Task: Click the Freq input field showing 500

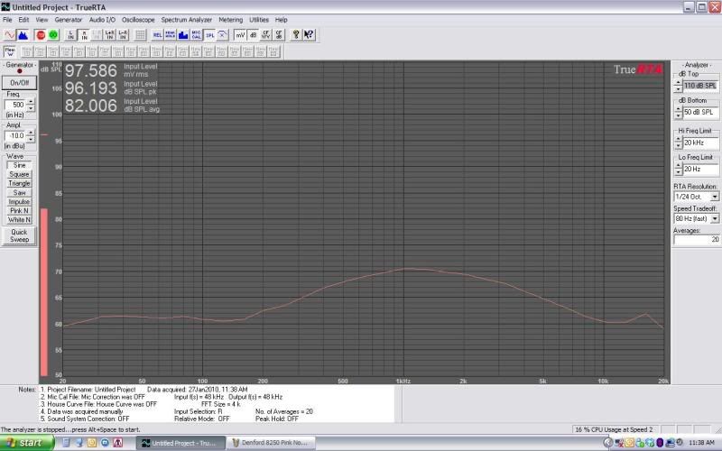Action: (x=15, y=105)
